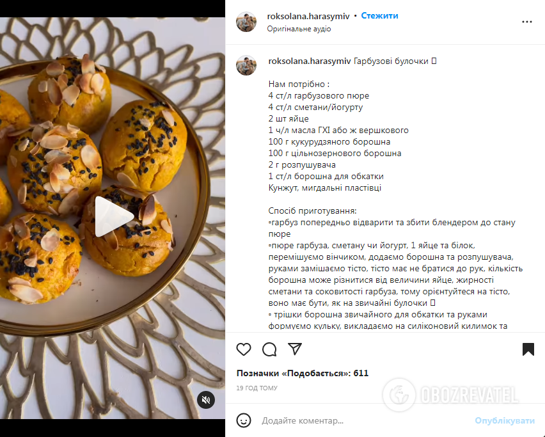545x437 pixels.
Task: Open comments via the speech bubble icon
Action: [269, 349]
